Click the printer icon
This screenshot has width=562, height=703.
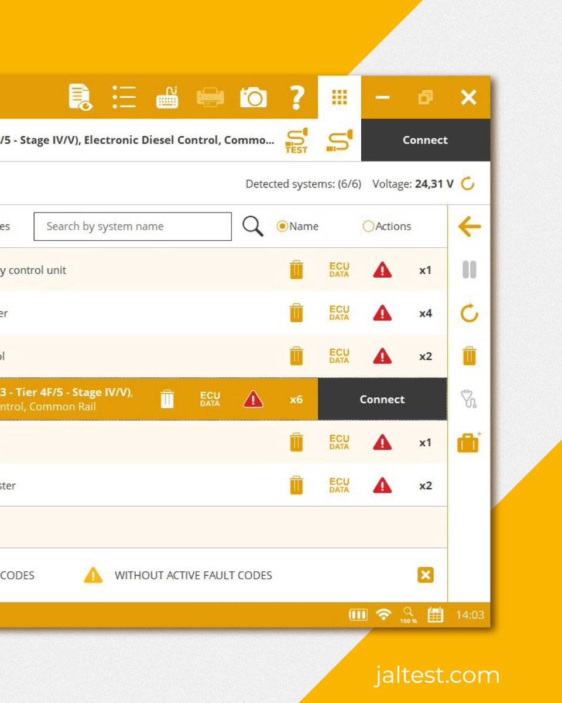click(210, 97)
